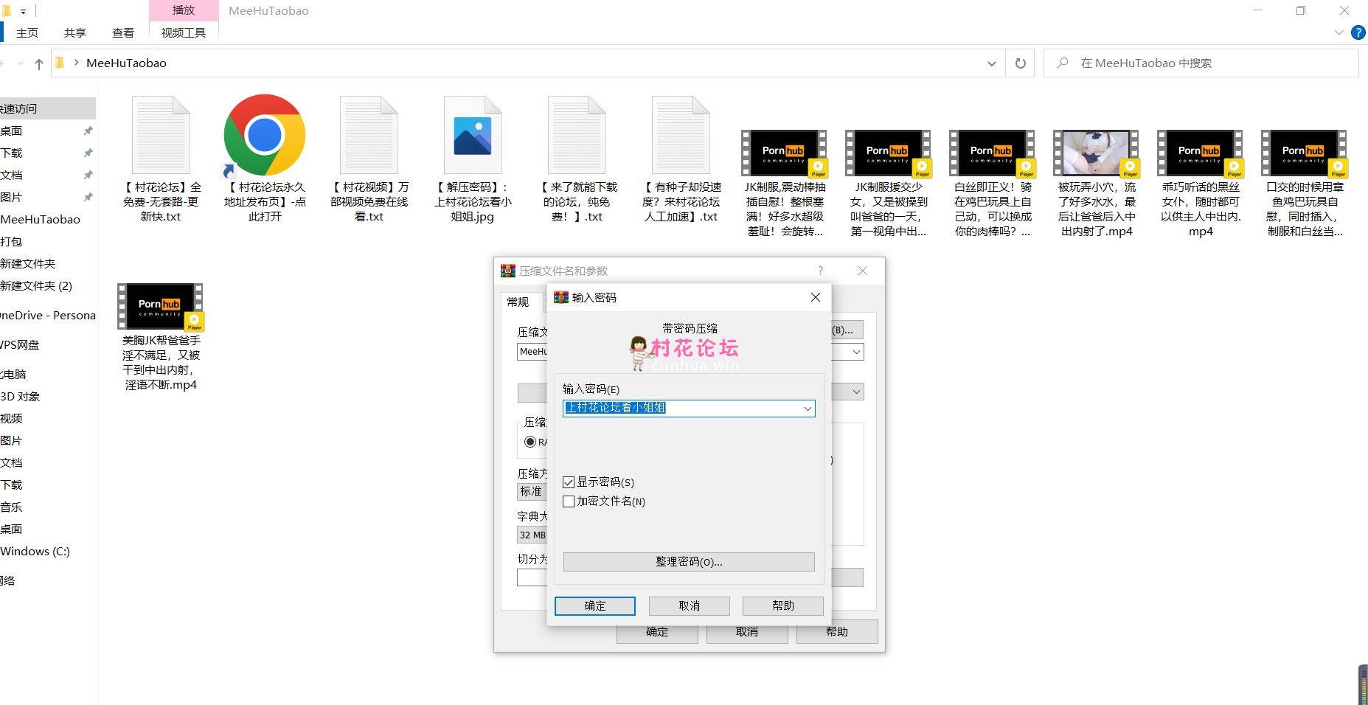1368x705 pixels.
Task: Expand the ribbon using the chevron
Action: click(1339, 32)
